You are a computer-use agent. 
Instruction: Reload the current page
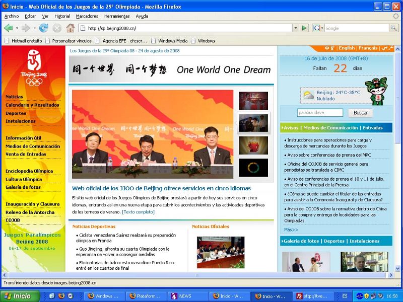click(43, 28)
